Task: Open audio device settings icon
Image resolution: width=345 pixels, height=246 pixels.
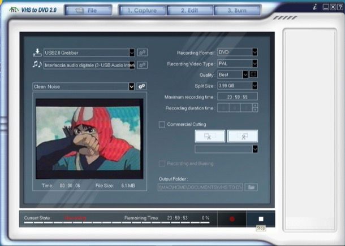Action: coord(143,65)
